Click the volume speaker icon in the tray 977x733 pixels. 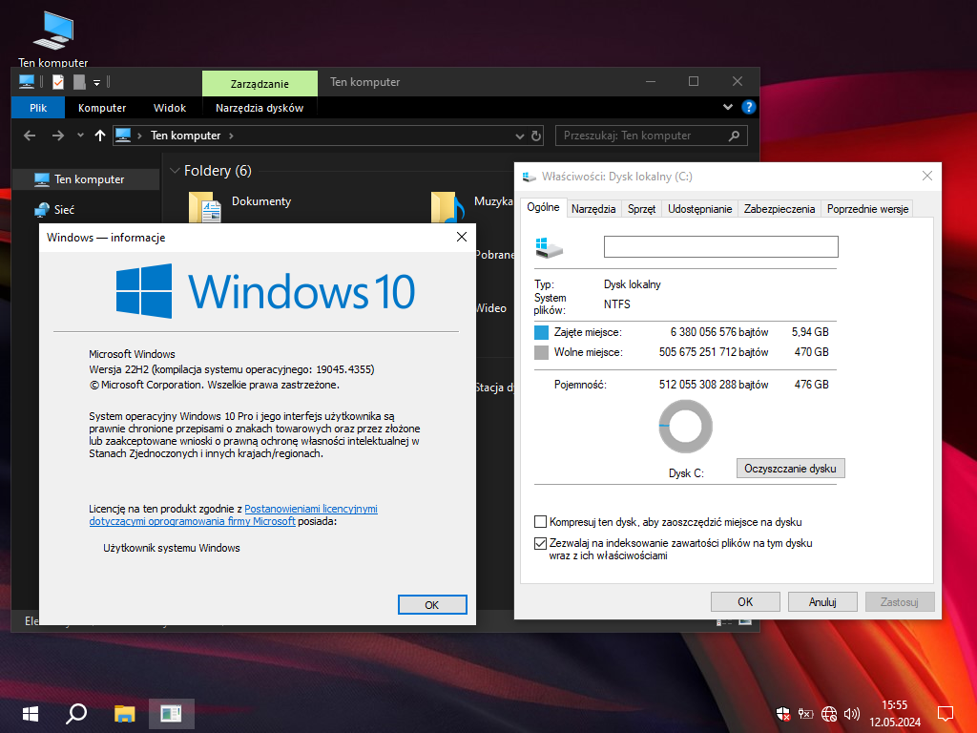(x=851, y=713)
